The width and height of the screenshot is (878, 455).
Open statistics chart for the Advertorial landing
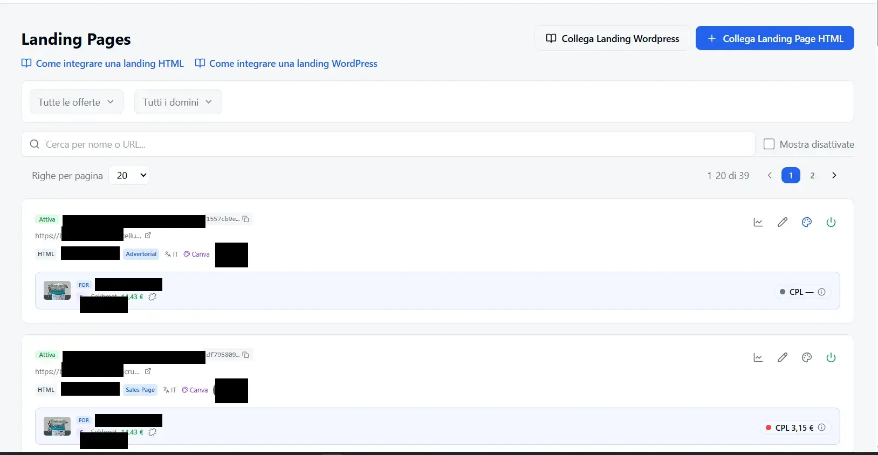click(x=758, y=222)
